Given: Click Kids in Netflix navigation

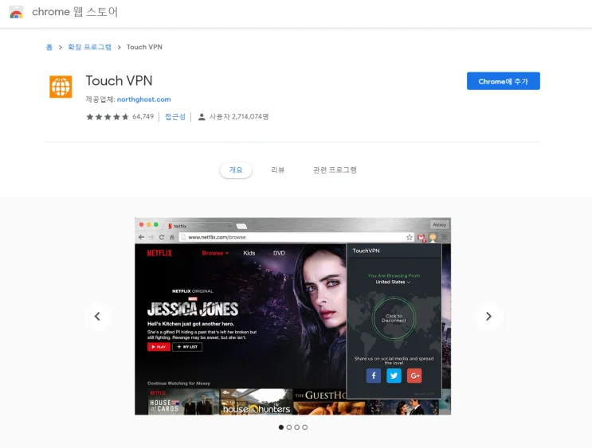Looking at the screenshot, I should point(249,253).
